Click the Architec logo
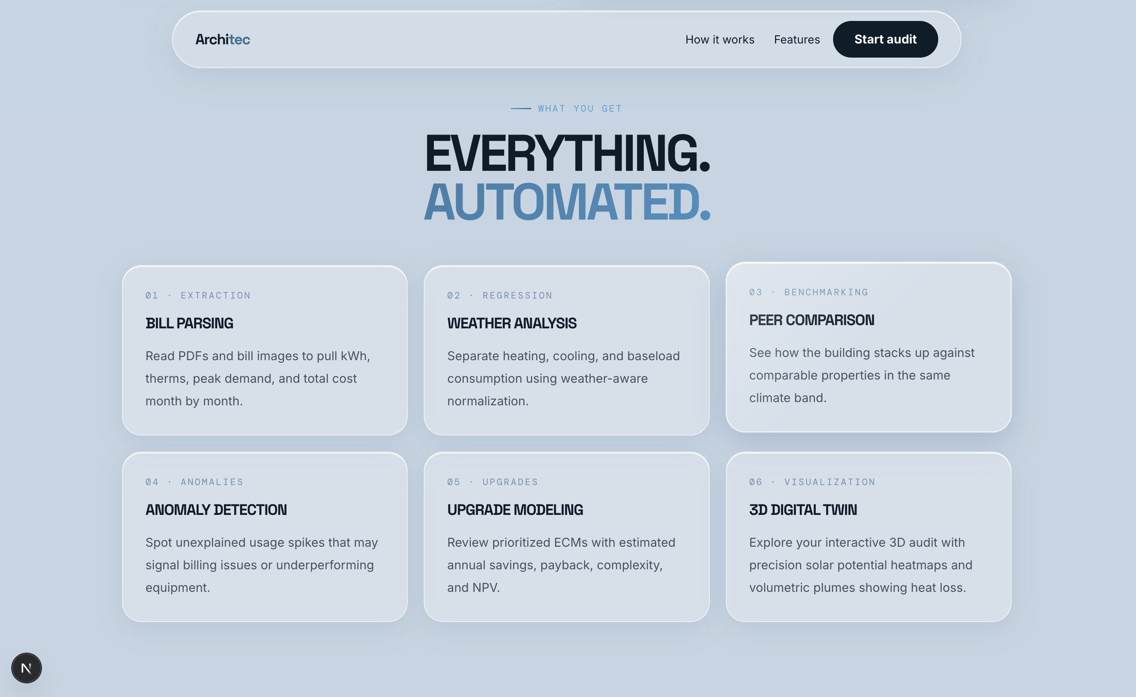The image size is (1136, 697). click(223, 39)
